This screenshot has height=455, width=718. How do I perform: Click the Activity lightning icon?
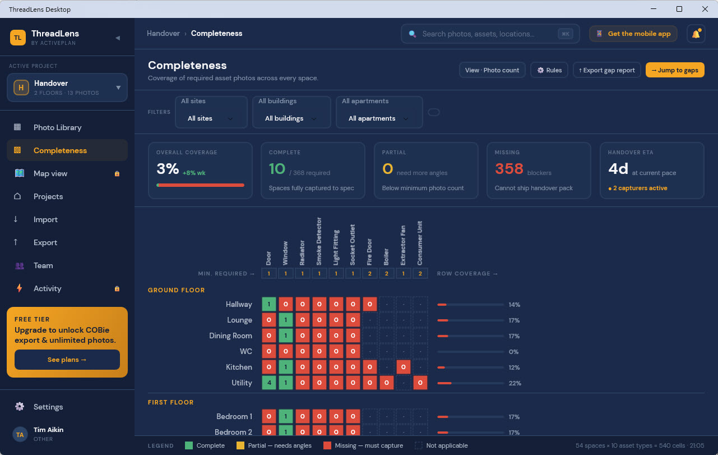pos(20,288)
